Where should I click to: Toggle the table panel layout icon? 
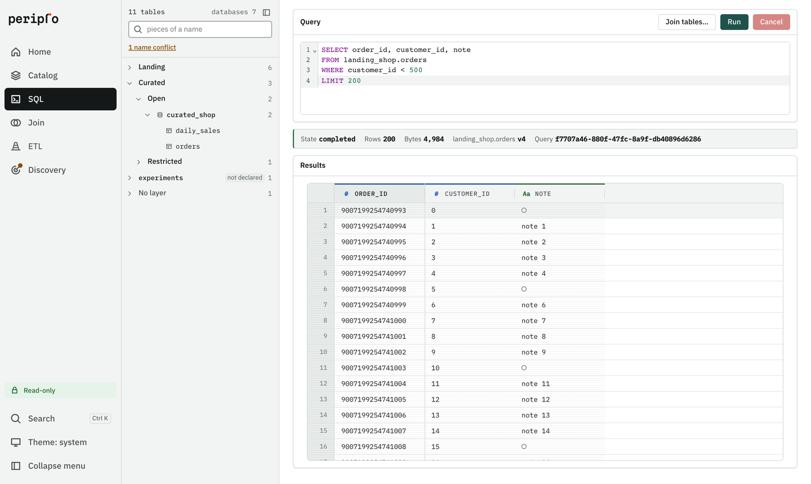pyautogui.click(x=266, y=12)
